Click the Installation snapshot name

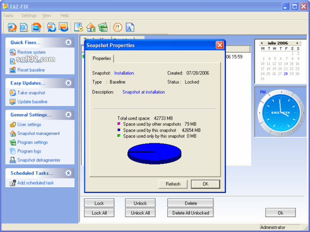[124, 73]
